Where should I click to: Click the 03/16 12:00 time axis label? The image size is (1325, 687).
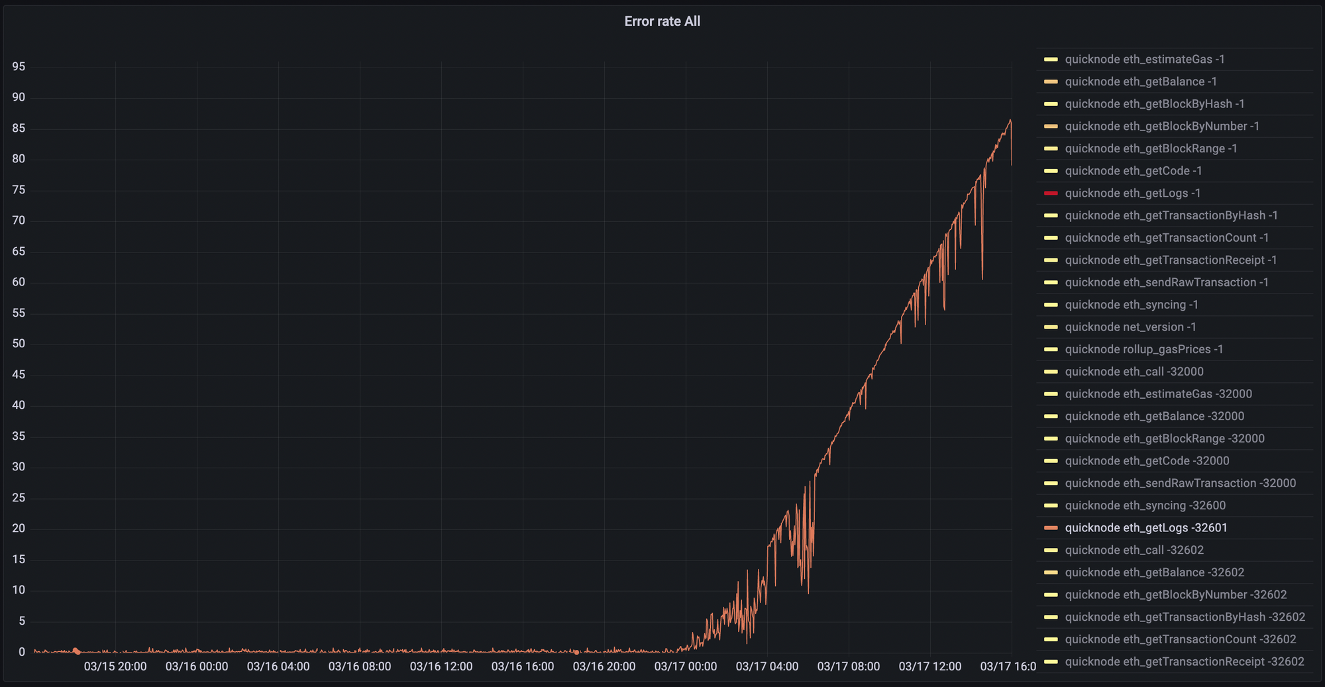pyautogui.click(x=441, y=666)
